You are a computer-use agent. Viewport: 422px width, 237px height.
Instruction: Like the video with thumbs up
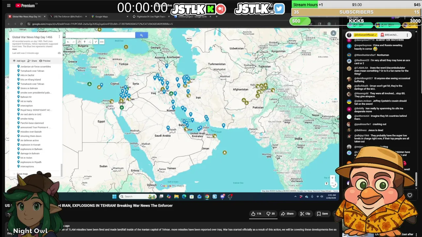click(256, 214)
